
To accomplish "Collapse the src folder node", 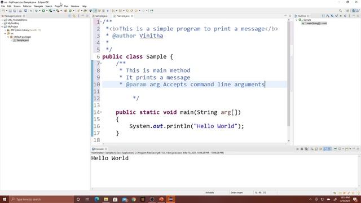I will [x=5, y=34].
